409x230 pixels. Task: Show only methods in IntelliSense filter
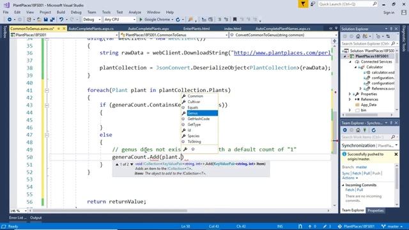(193, 149)
